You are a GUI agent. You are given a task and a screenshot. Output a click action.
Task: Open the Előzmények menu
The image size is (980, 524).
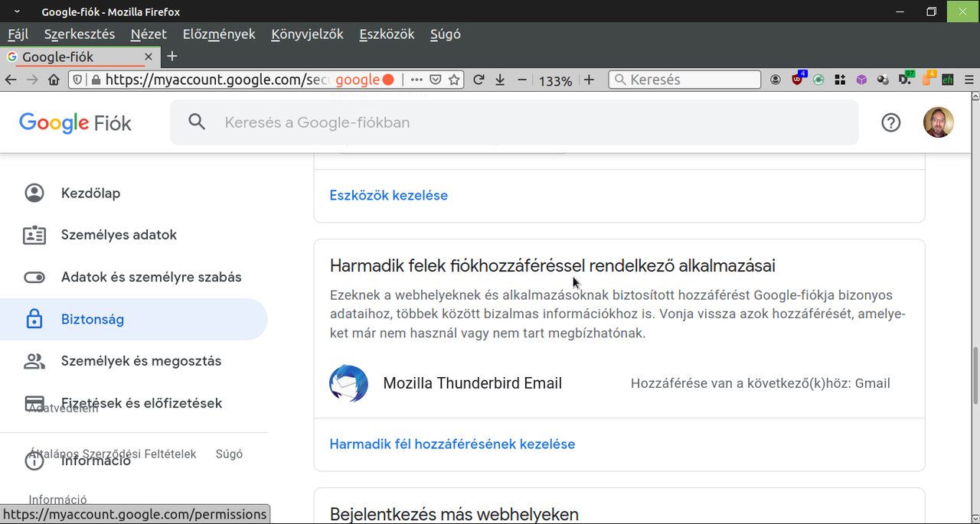[x=219, y=34]
